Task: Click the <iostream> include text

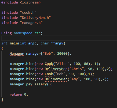Action: coord(30,2)
